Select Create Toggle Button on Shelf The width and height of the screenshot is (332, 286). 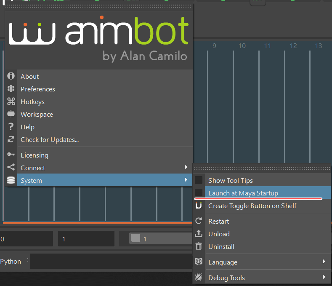(x=252, y=206)
